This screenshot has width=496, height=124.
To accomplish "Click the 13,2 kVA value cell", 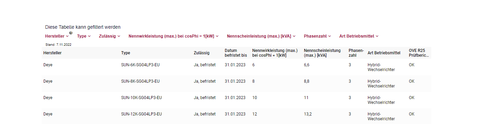I will 308,114.
